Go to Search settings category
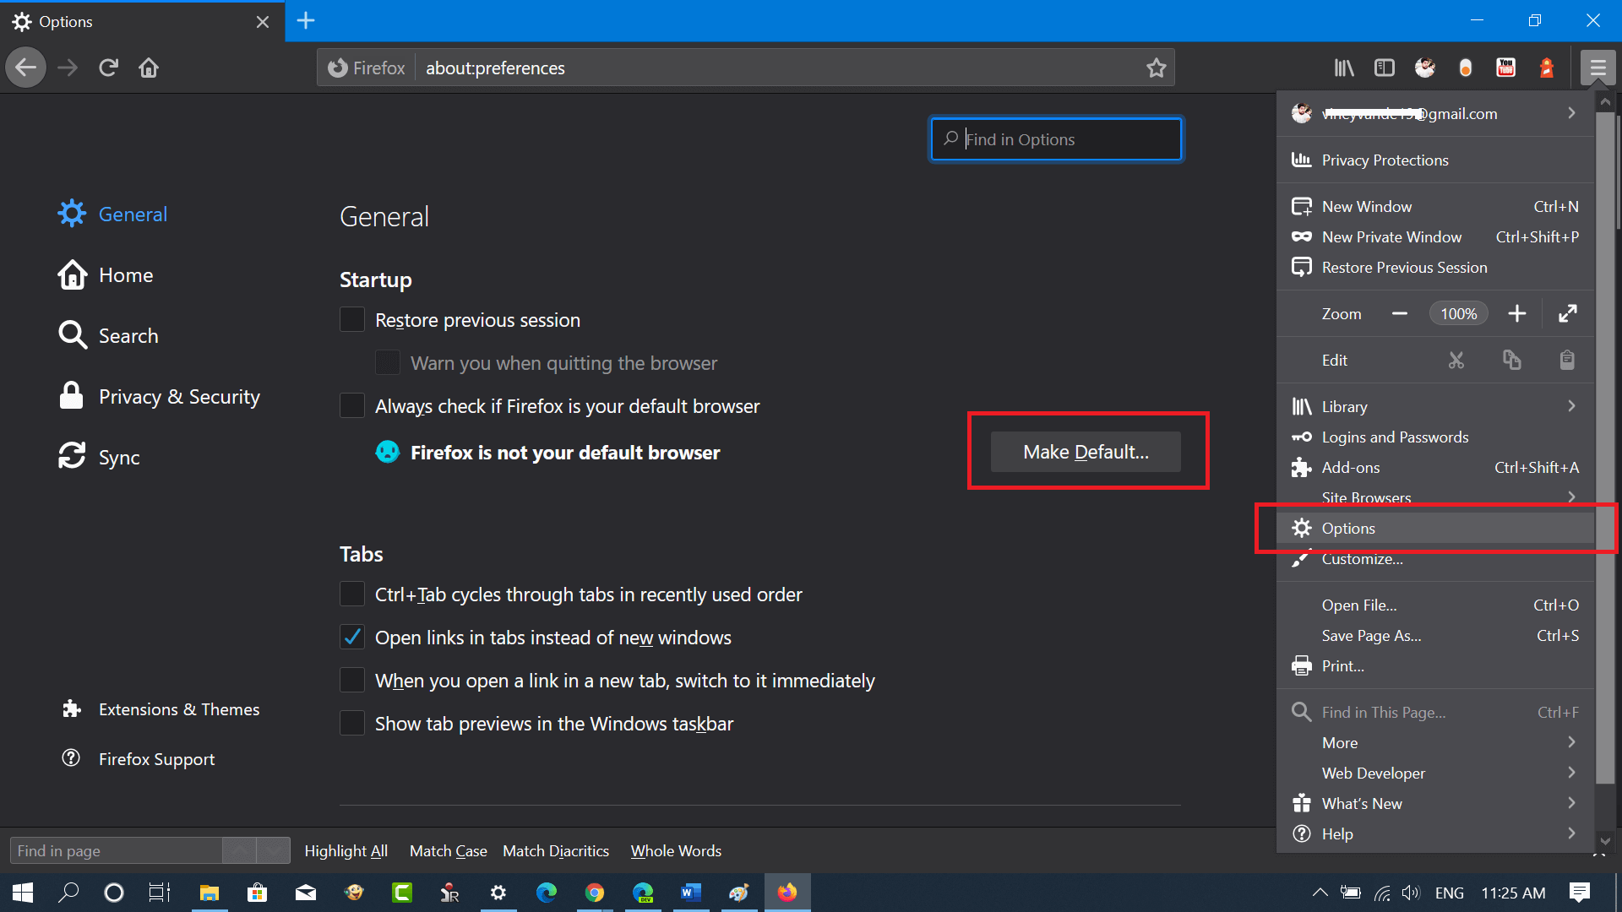The width and height of the screenshot is (1622, 912). [108, 336]
